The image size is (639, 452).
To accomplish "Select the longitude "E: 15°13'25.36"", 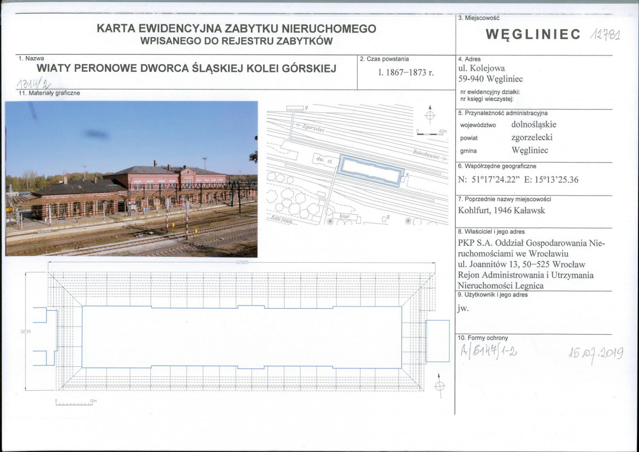I will pos(552,179).
